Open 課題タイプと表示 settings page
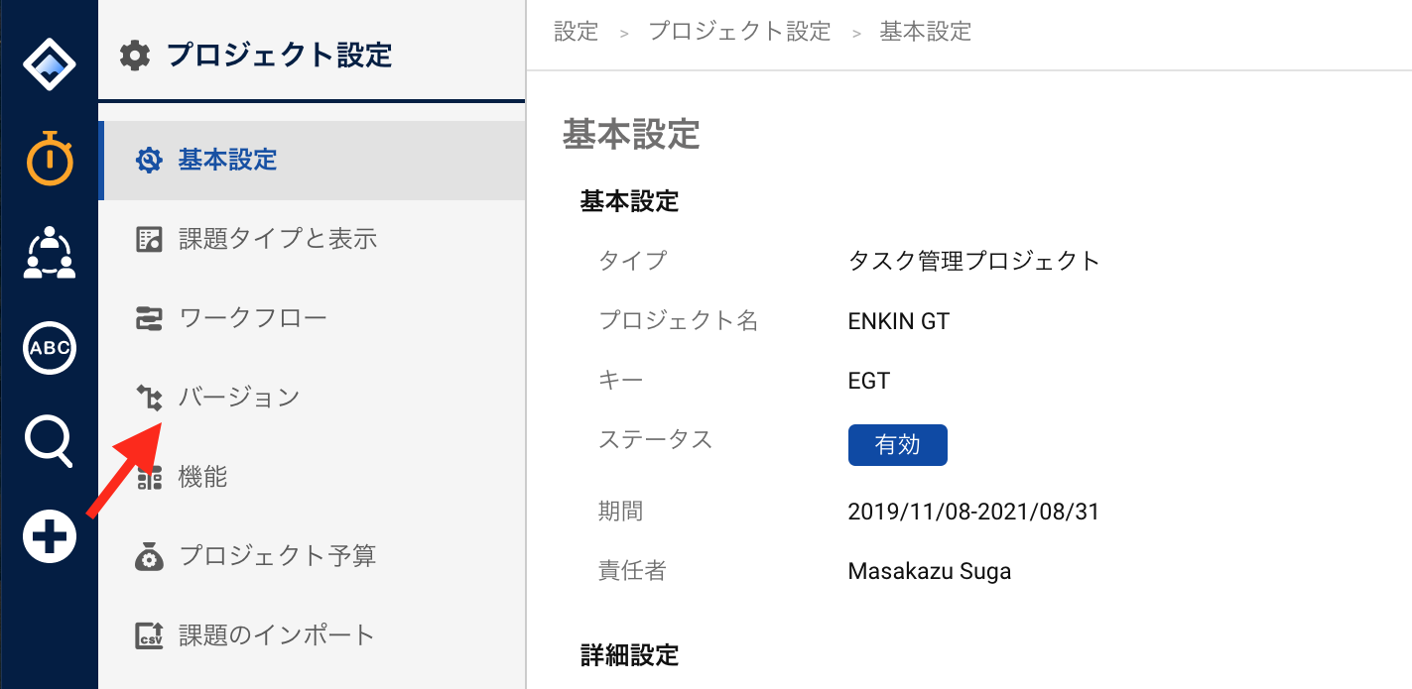1412x689 pixels. 312,239
